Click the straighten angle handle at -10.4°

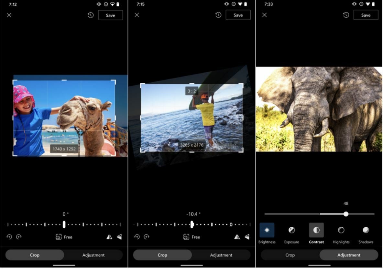point(192,224)
